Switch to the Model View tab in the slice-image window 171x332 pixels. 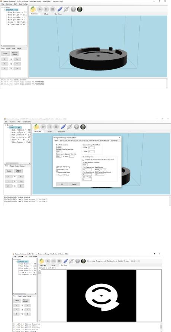43,265
